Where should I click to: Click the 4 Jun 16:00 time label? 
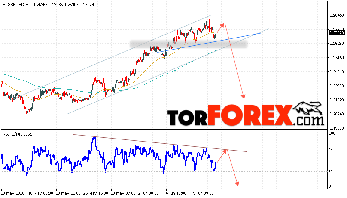(x=176, y=193)
